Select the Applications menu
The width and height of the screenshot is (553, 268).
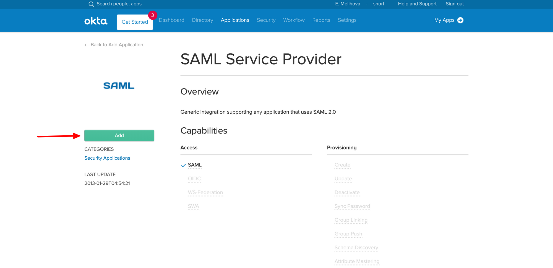click(235, 20)
